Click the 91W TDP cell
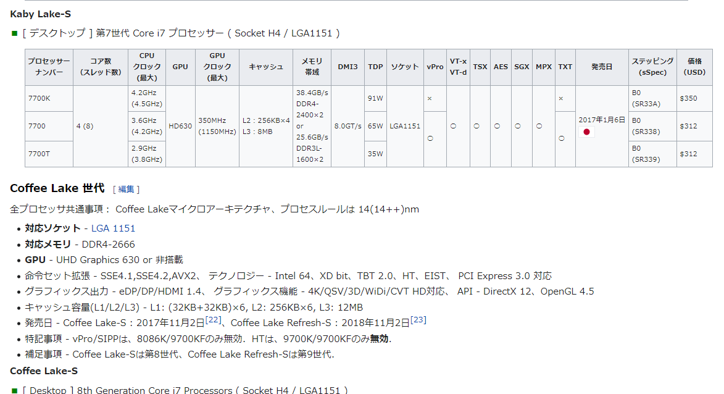Image resolution: width=724 pixels, height=394 pixels. click(375, 98)
